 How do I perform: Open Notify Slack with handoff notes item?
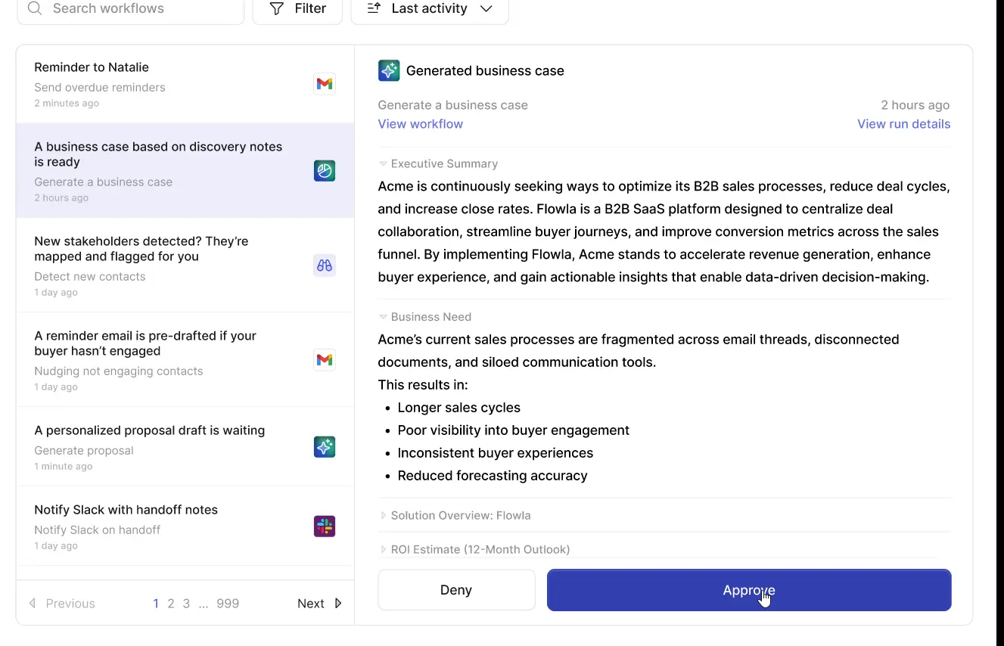pyautogui.click(x=185, y=526)
